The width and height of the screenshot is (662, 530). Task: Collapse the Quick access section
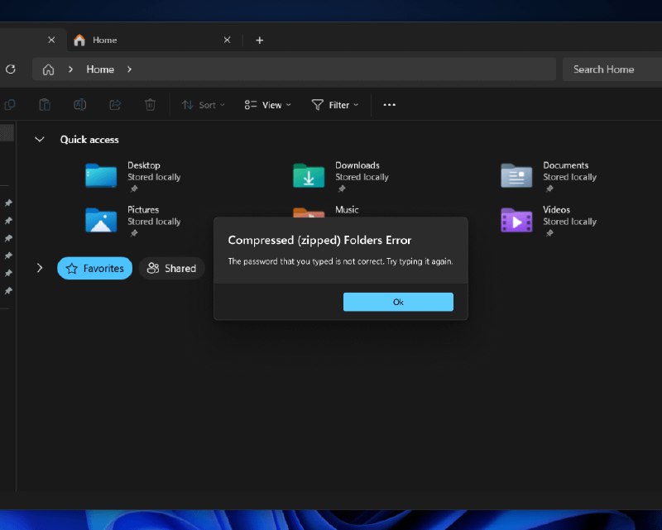point(39,139)
